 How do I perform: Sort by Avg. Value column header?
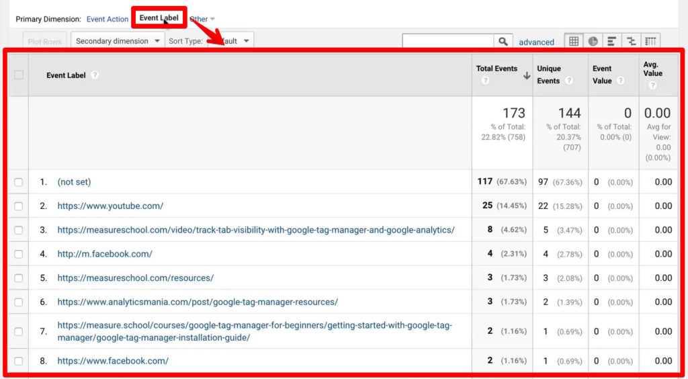click(653, 69)
